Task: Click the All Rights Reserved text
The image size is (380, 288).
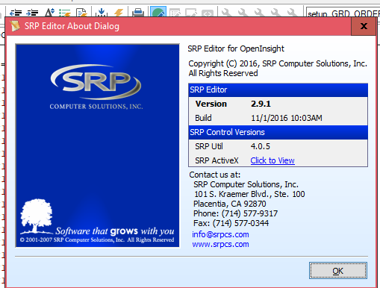Action: (x=223, y=73)
